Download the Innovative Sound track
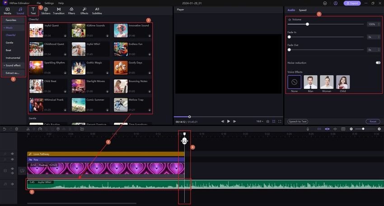Screen dimensions: 384x206 pyautogui.click(x=150, y=36)
